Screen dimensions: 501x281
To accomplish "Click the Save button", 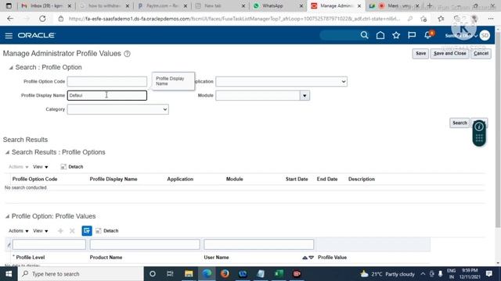I will click(420, 54).
